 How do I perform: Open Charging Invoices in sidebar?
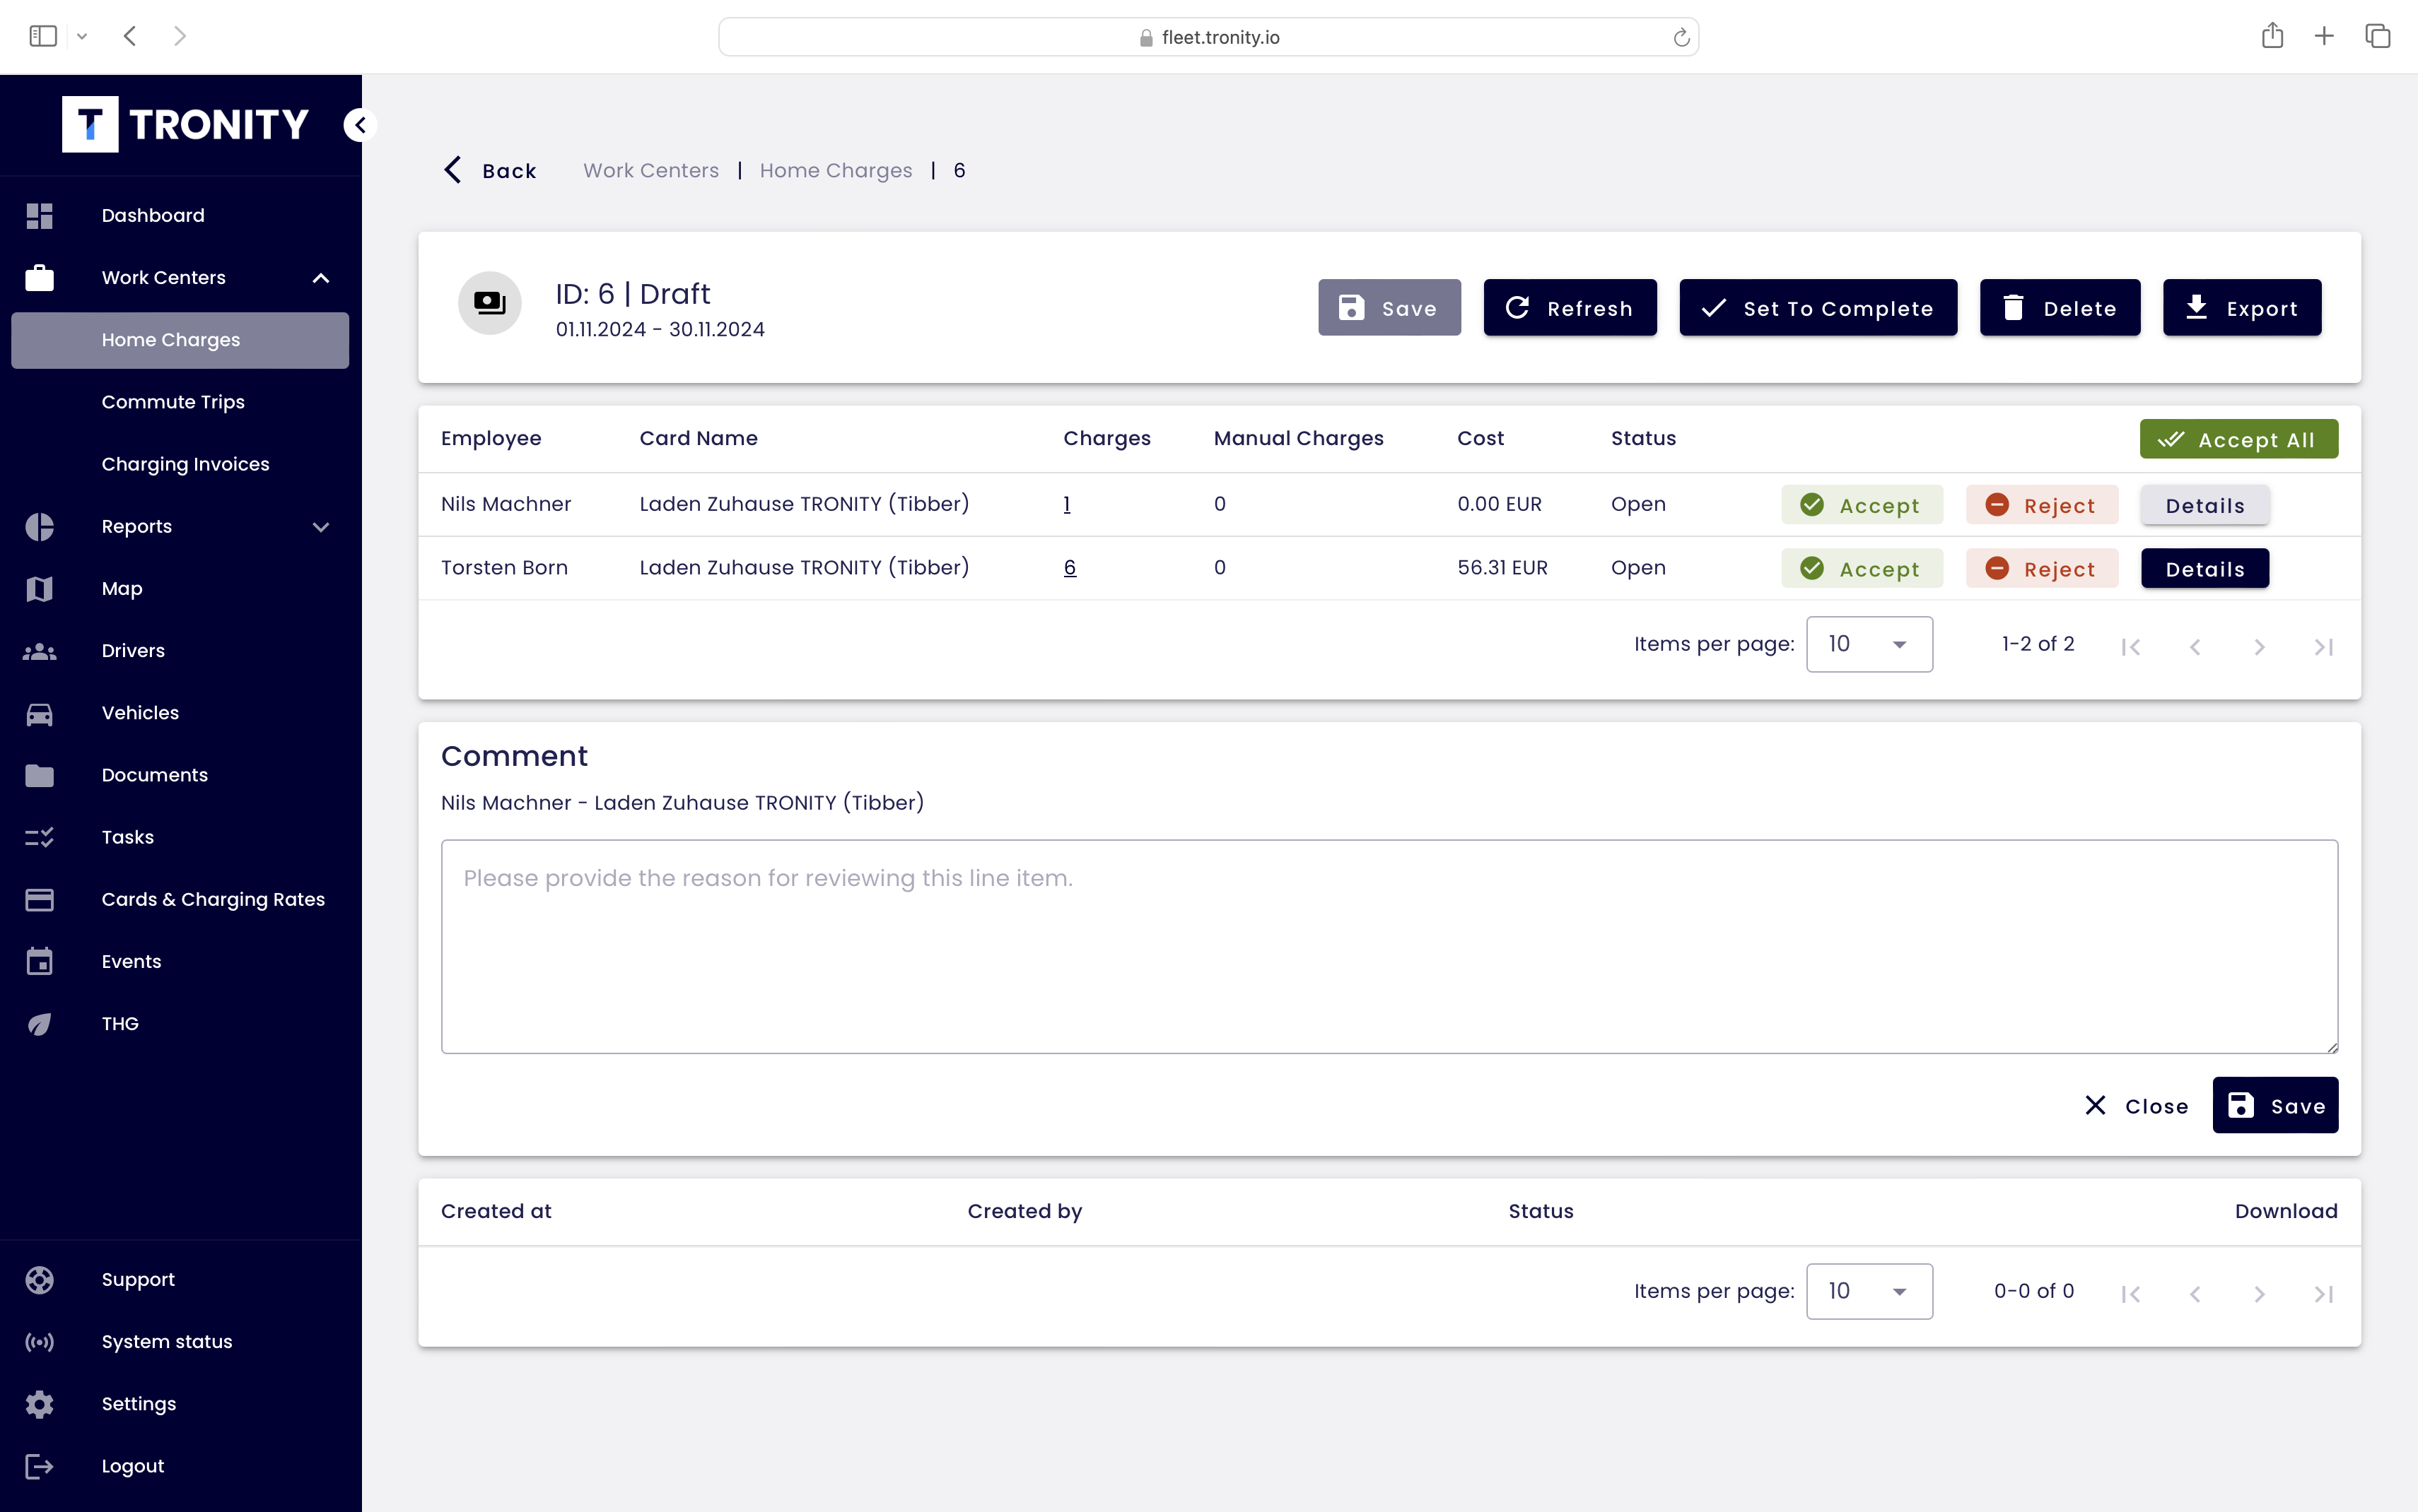[x=185, y=464]
